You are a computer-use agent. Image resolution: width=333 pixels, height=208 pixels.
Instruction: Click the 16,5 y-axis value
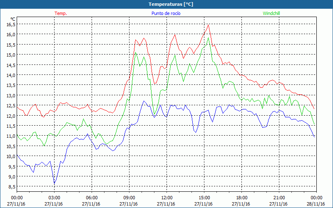(x=11, y=25)
